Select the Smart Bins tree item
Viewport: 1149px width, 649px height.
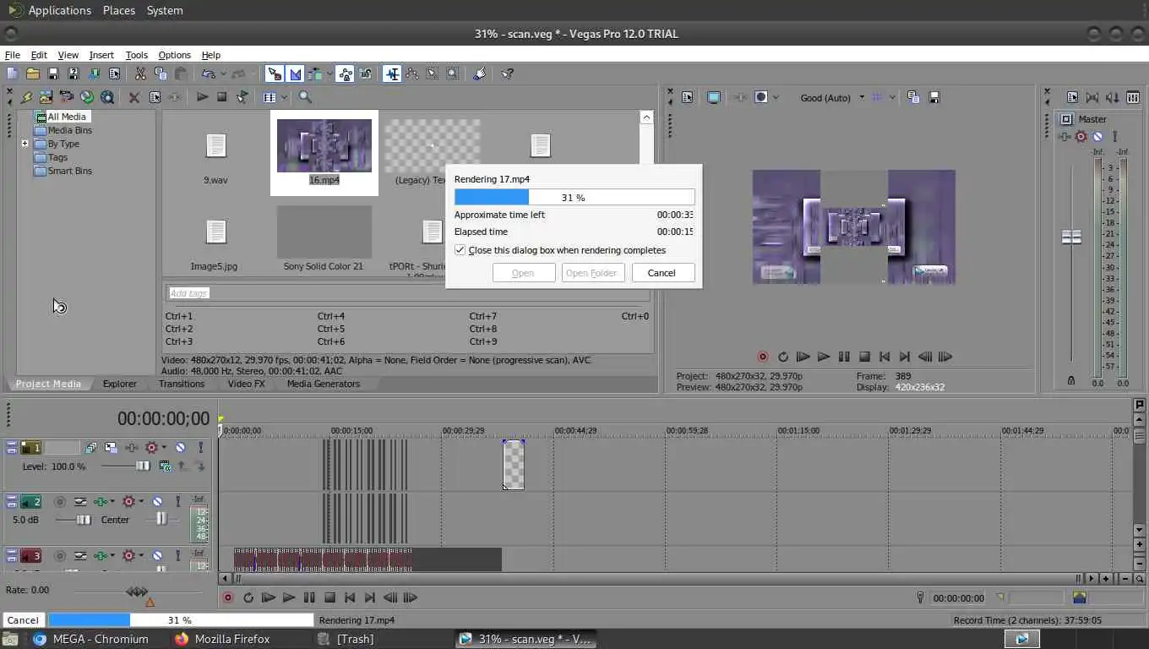[x=69, y=171]
